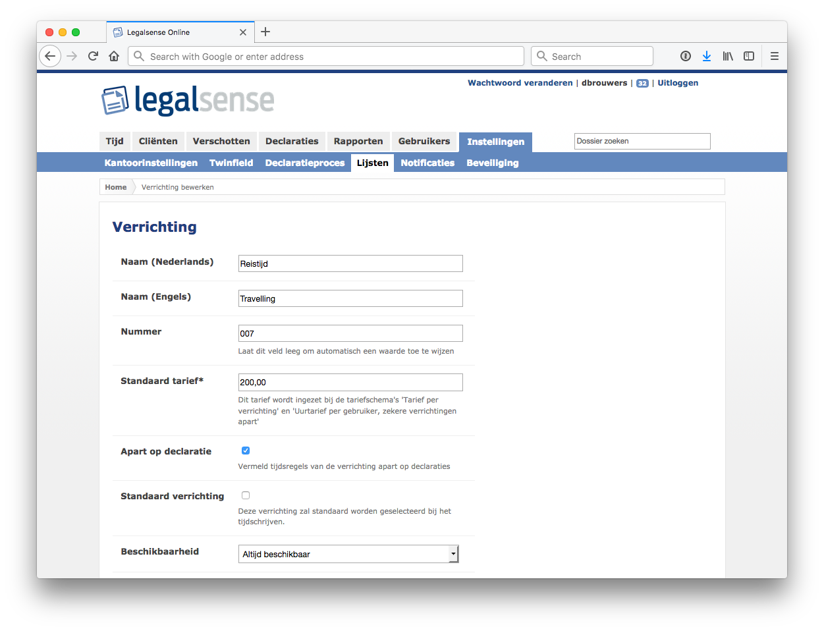Image resolution: width=824 pixels, height=631 pixels.
Task: Open the Verschotten tab
Action: [x=221, y=141]
